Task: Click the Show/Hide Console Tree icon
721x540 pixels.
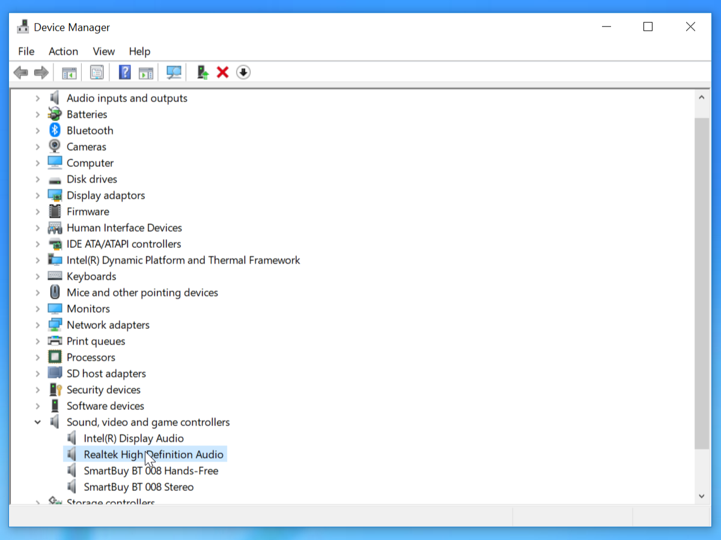Action: (70, 73)
